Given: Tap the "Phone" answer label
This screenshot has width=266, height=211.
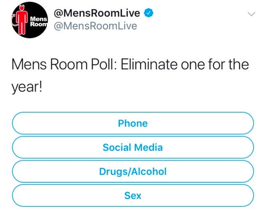Looking at the screenshot, I should pyautogui.click(x=133, y=123).
